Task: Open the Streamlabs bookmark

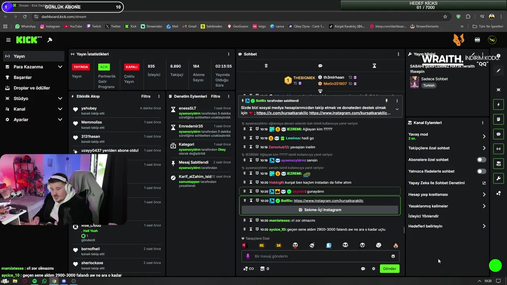Action: click(151, 27)
